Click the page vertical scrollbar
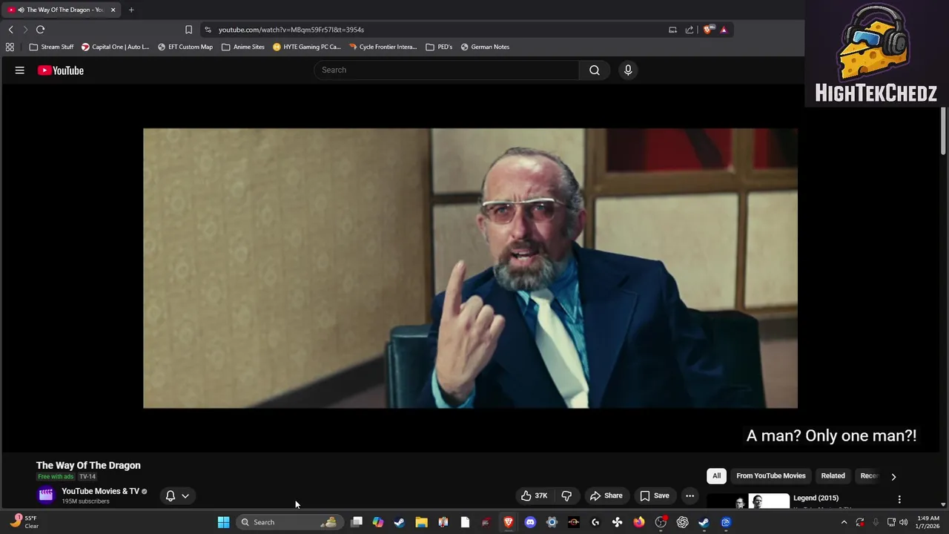 point(943,131)
